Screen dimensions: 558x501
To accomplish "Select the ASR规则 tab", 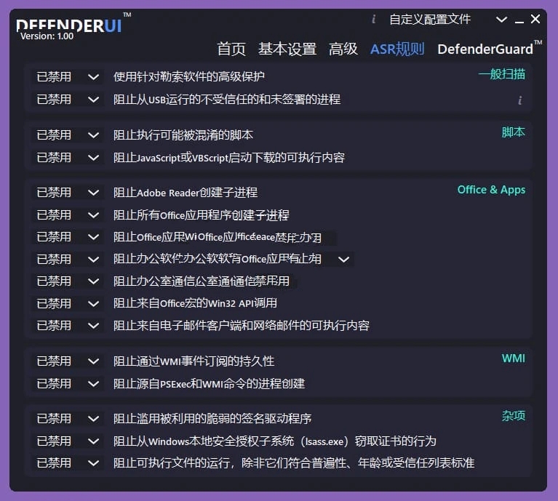I will tap(397, 49).
